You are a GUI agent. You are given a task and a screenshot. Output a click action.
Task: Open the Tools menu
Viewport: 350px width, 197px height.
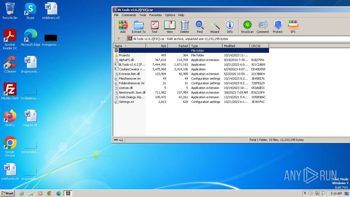coord(143,15)
